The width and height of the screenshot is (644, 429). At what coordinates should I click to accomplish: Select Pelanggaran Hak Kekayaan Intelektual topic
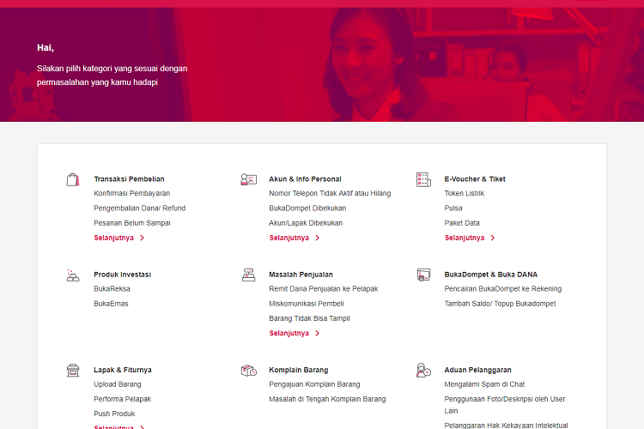click(x=506, y=426)
